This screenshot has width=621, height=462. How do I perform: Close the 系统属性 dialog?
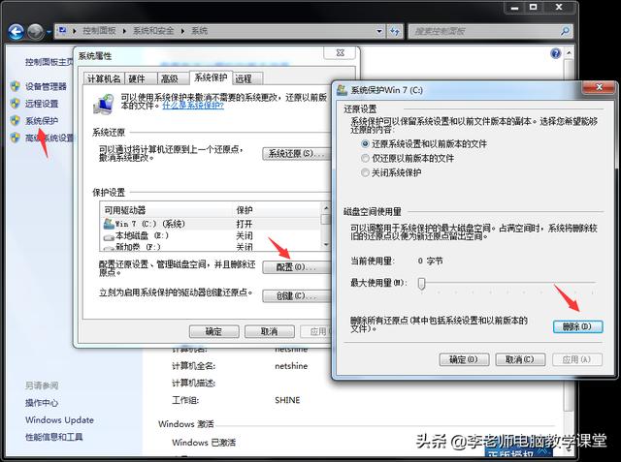[340, 53]
